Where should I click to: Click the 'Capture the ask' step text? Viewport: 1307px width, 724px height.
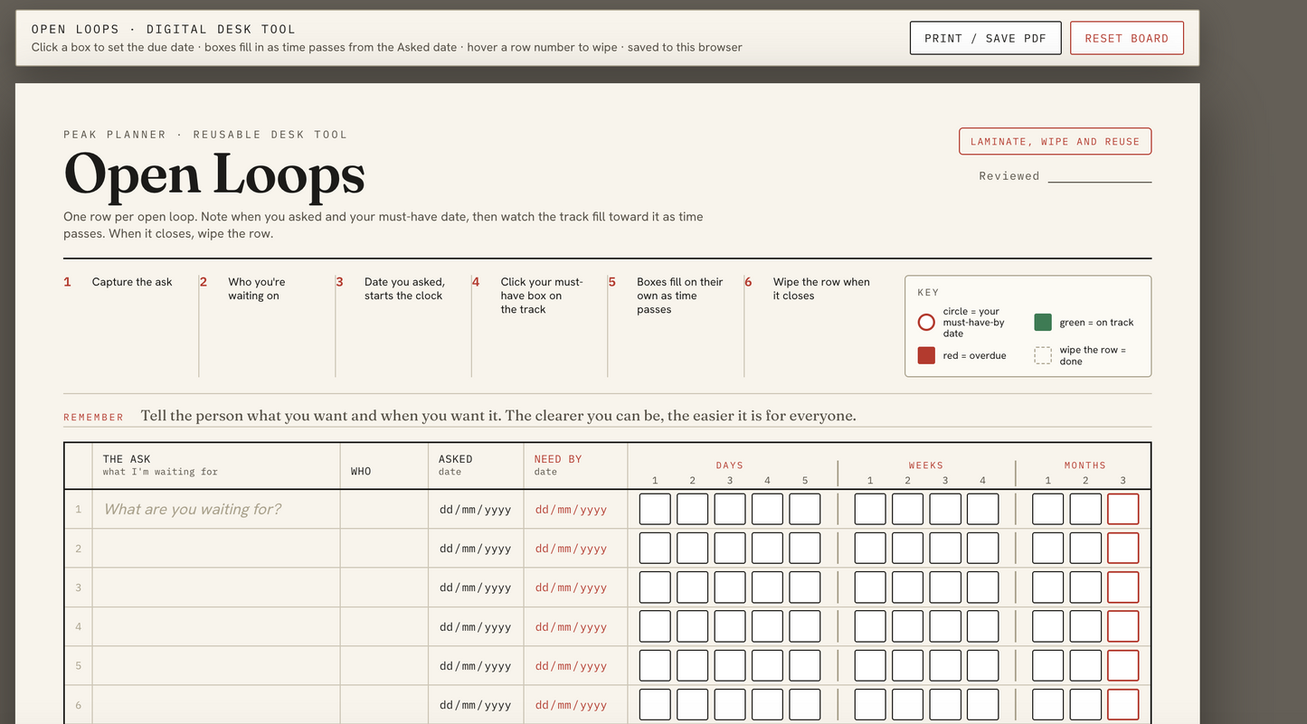132,282
